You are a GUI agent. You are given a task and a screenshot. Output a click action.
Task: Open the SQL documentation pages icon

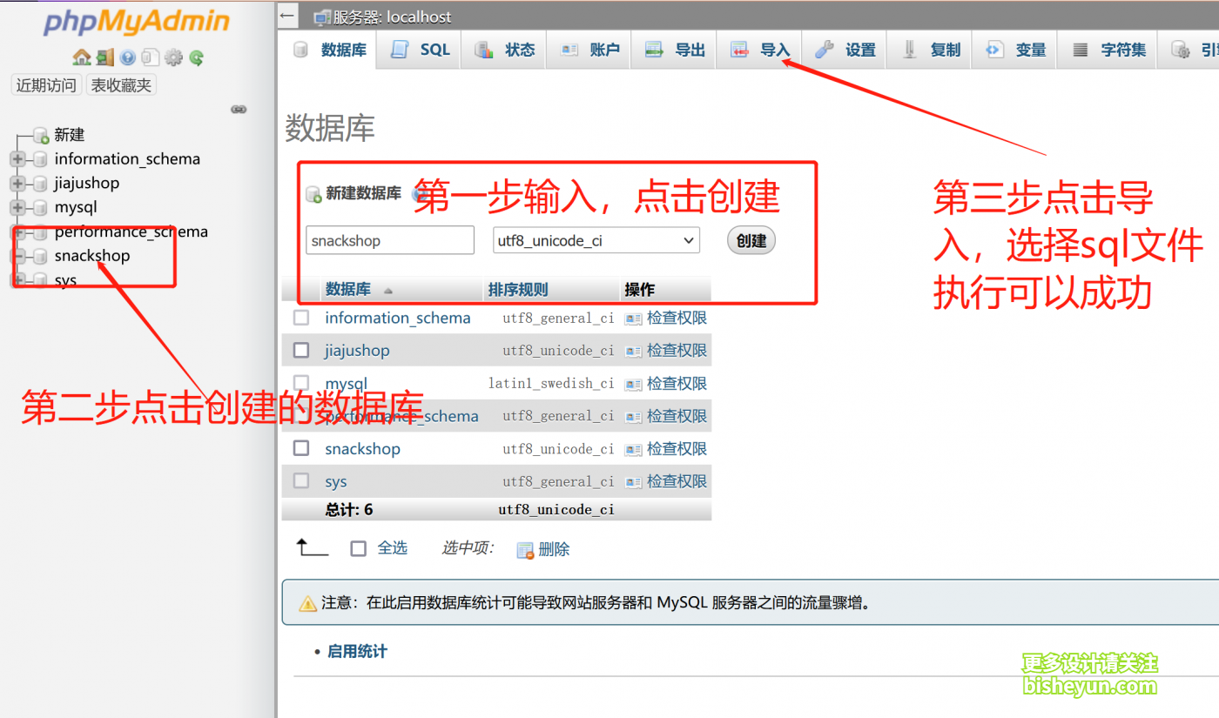[151, 57]
